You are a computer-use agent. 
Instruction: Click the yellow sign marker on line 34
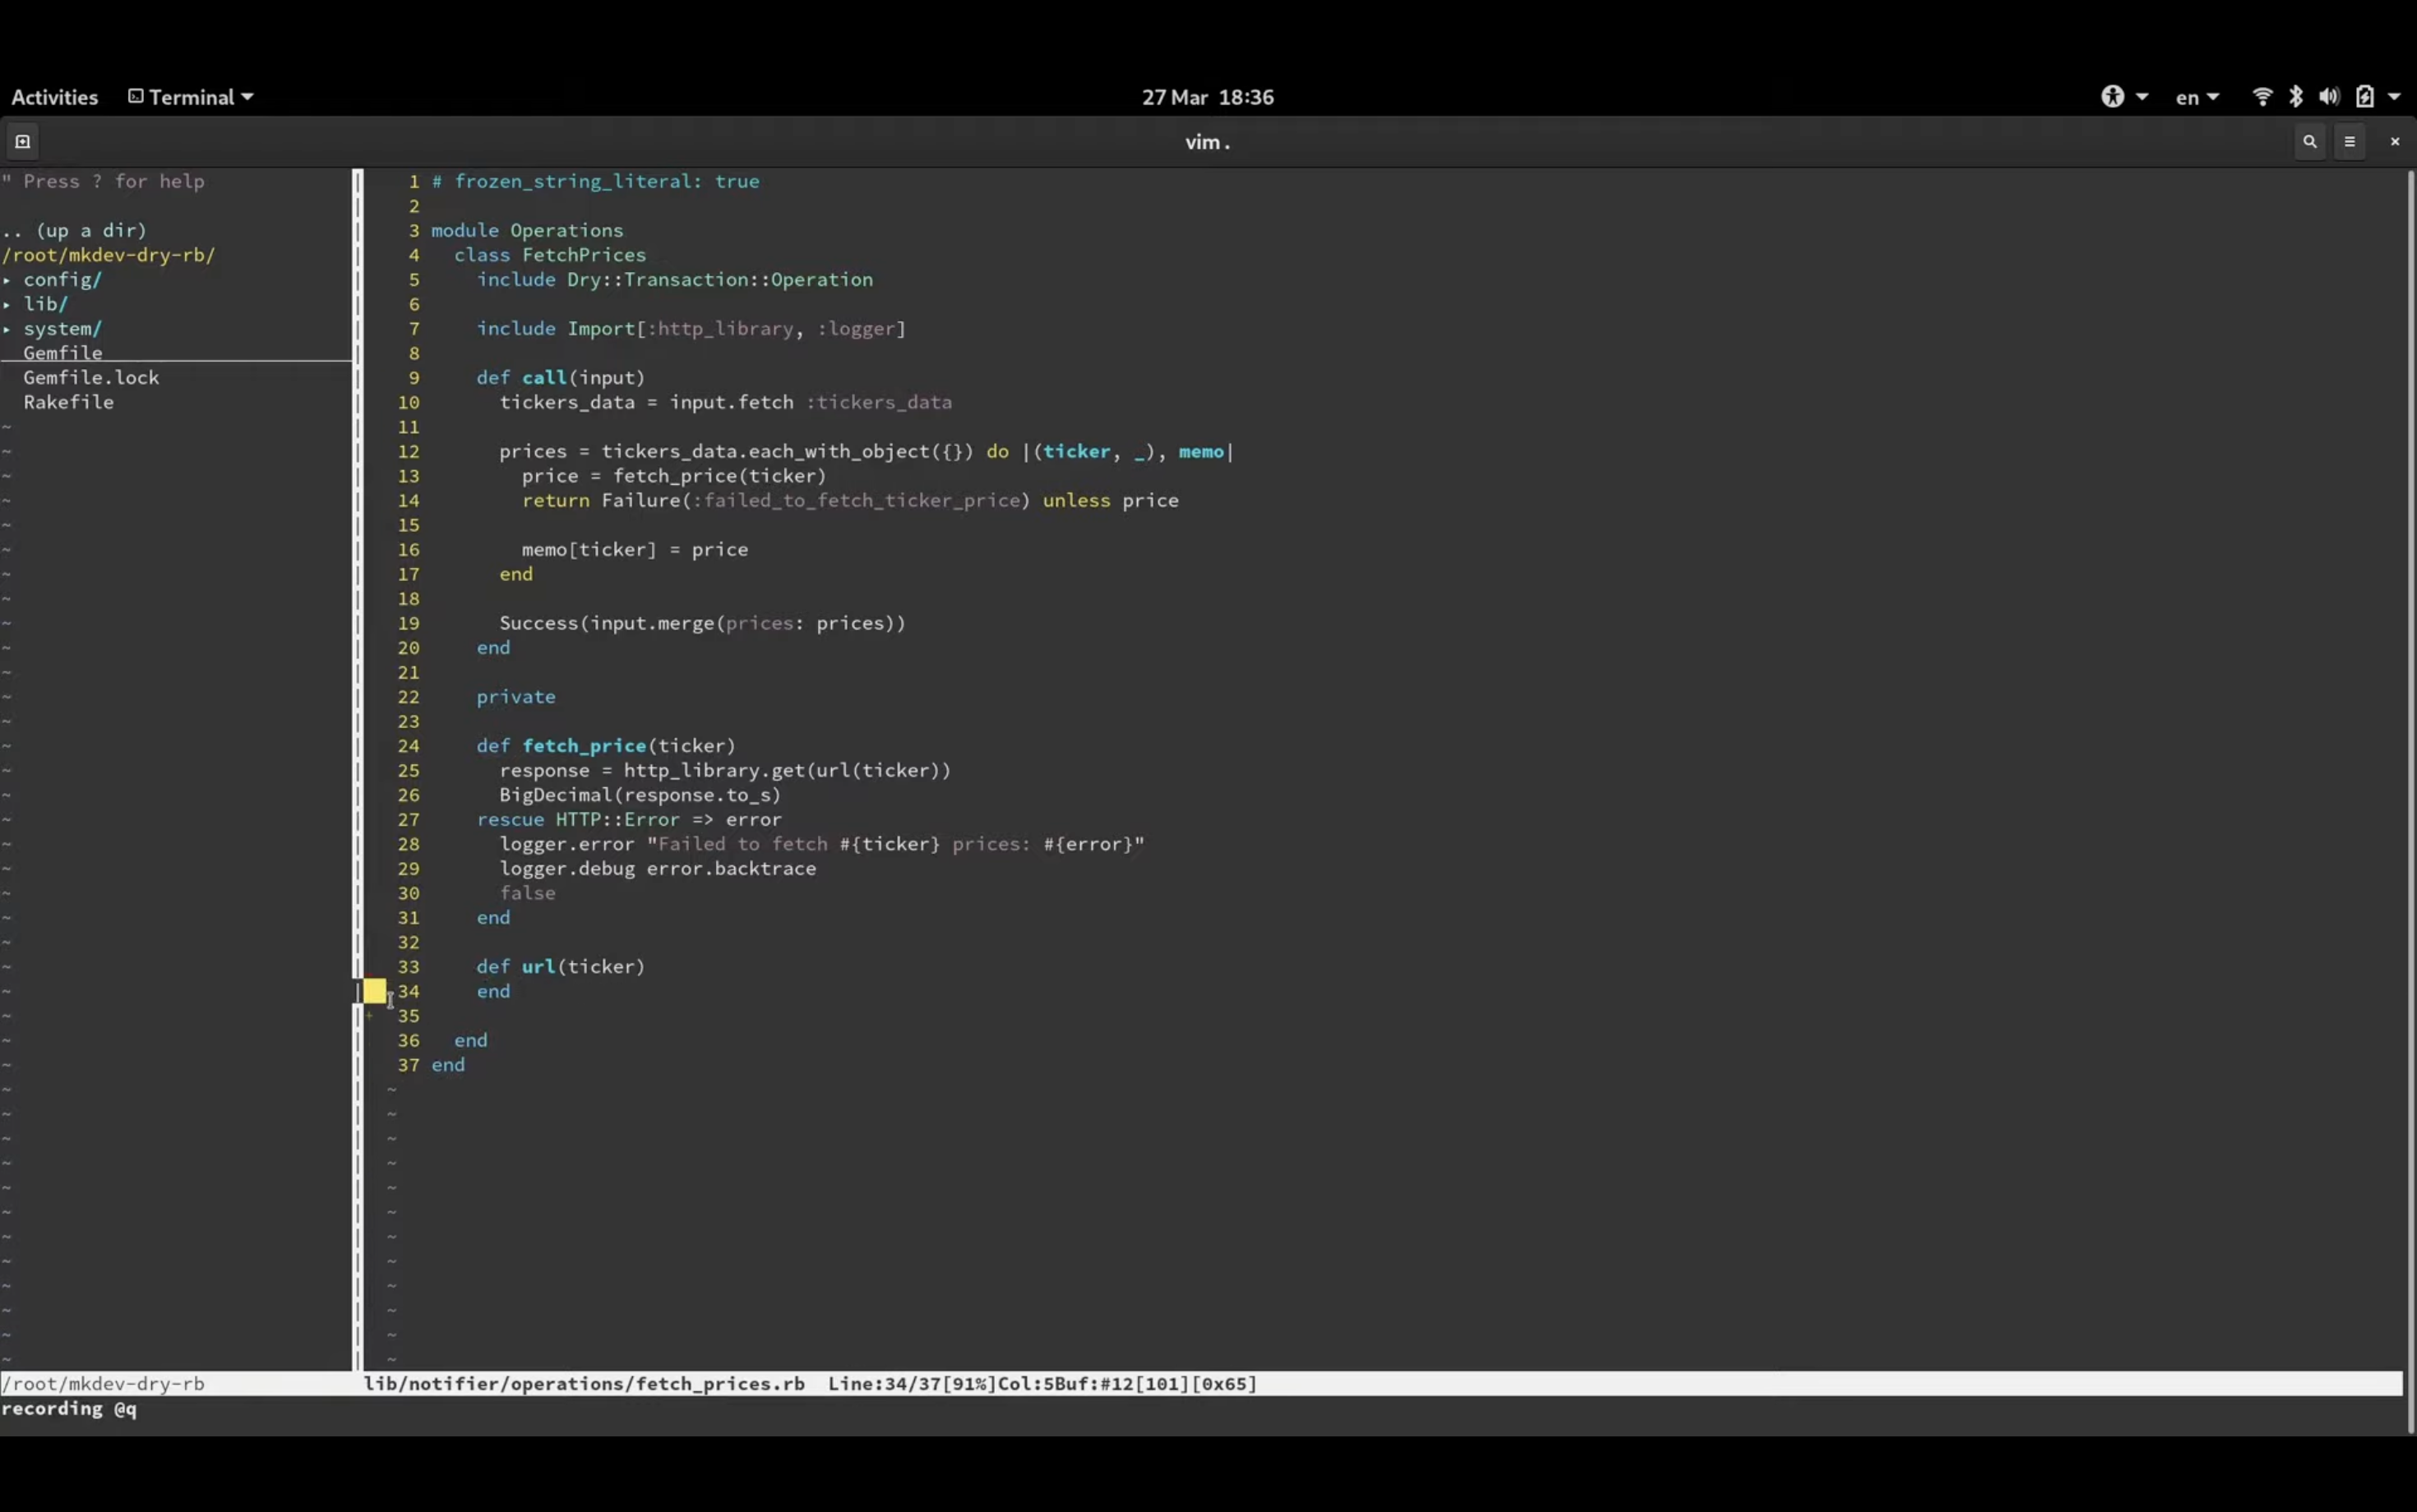click(x=374, y=991)
